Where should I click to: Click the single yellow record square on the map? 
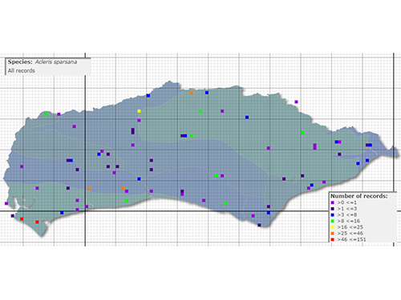(x=139, y=111)
